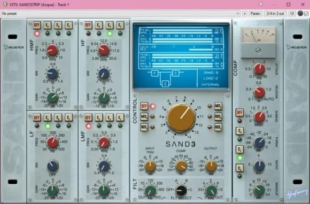310x204 pixels.
Task: Adjust the compressor ATTACK knob
Action: [x=259, y=69]
